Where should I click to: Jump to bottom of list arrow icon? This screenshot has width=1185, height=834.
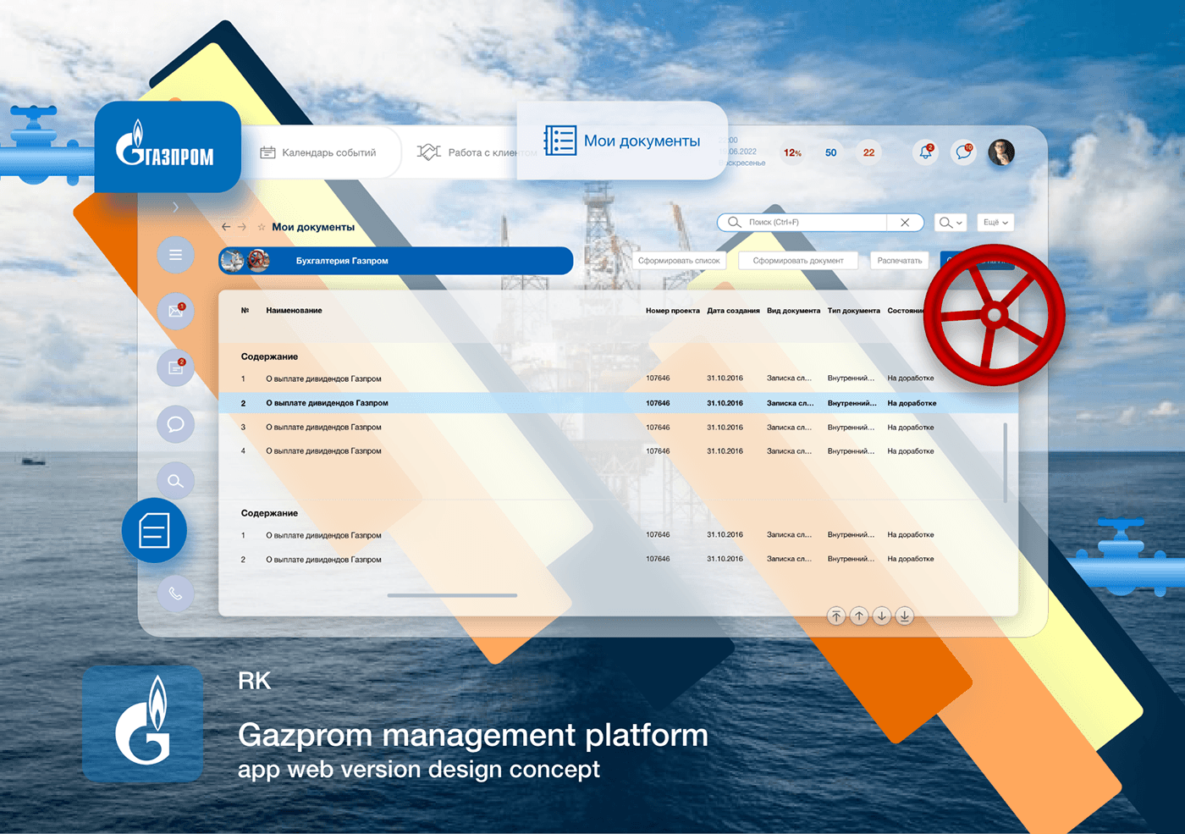(x=905, y=616)
